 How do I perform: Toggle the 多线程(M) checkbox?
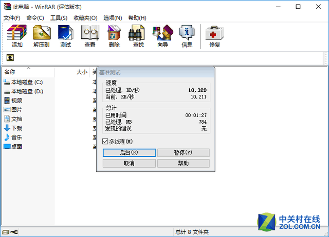[105, 142]
